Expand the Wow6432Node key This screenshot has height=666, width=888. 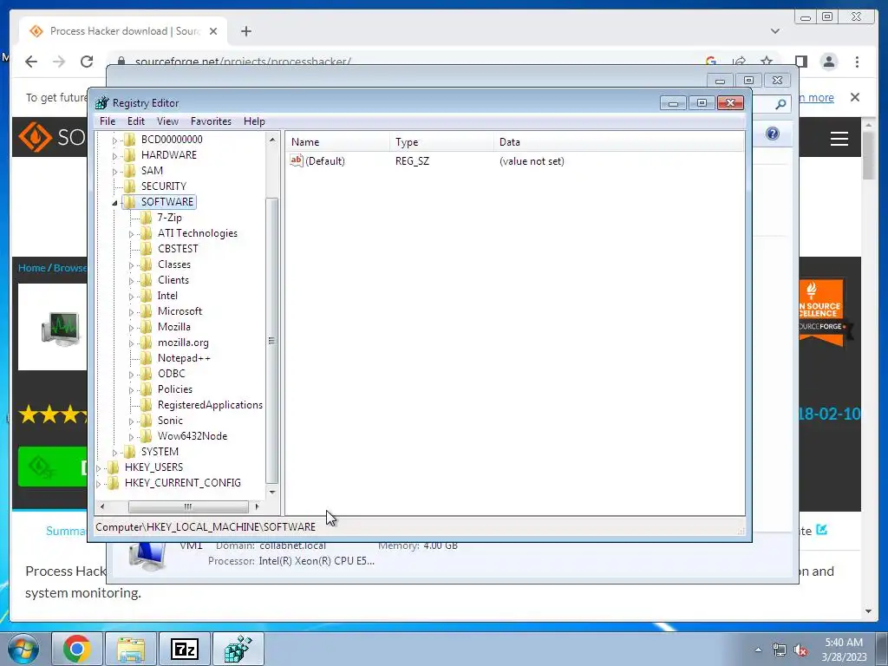131,437
